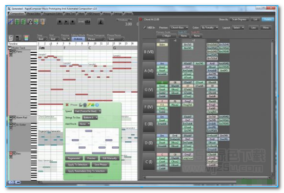Select the Am chord swatch in A (VI) row
The image size is (284, 193).
pyautogui.click(x=162, y=63)
